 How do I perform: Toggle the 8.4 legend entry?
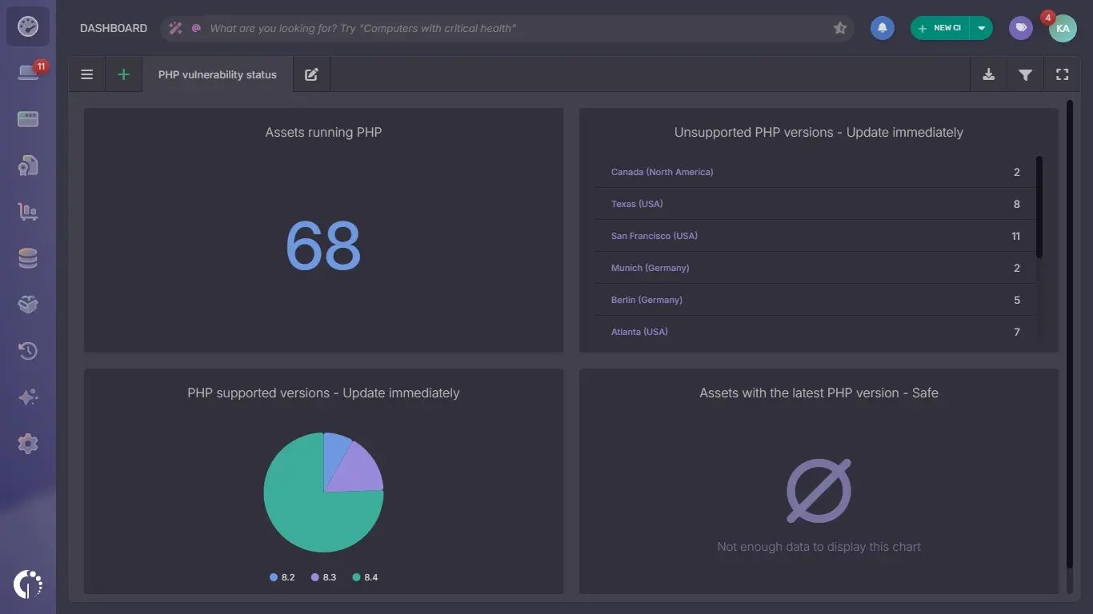pyautogui.click(x=365, y=577)
